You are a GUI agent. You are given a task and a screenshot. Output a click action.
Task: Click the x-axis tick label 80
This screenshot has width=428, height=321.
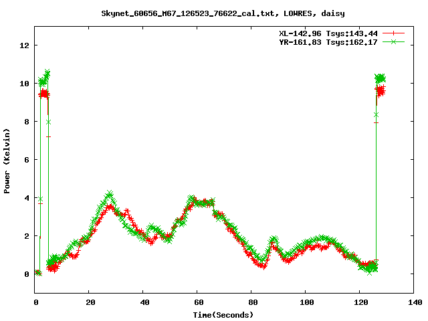point(253,302)
